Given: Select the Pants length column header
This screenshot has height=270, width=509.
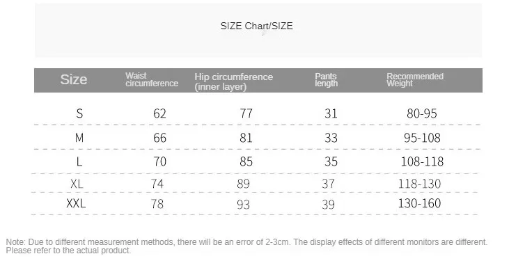Looking at the screenshot, I should click(x=327, y=80).
